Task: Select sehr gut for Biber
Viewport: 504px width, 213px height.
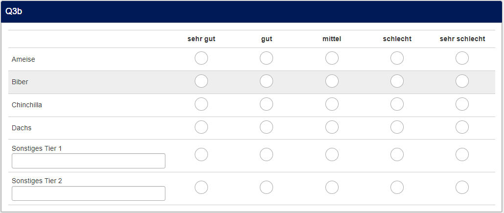Action: point(201,81)
